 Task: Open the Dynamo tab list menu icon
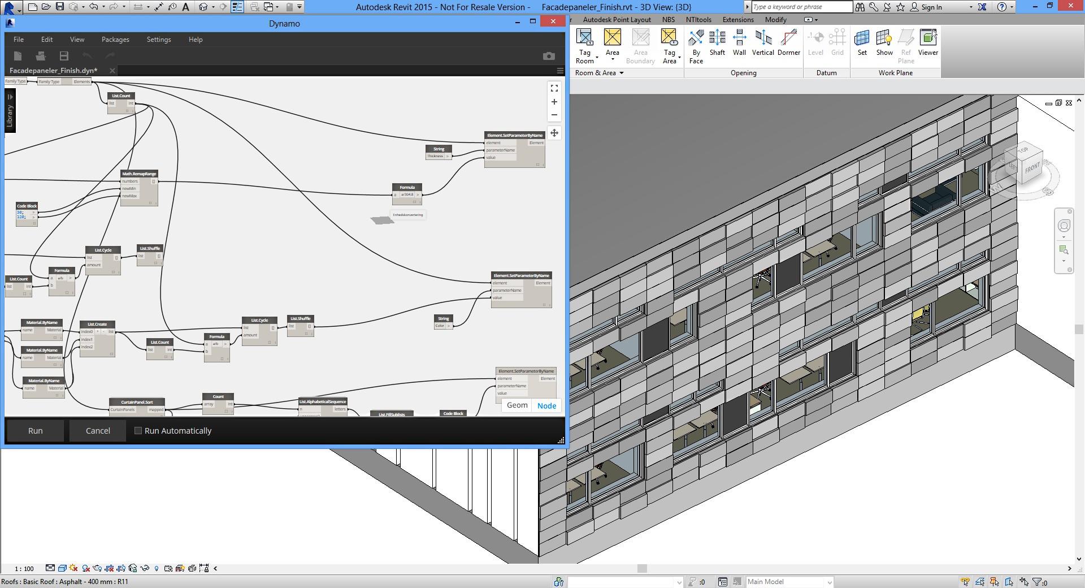coord(560,71)
